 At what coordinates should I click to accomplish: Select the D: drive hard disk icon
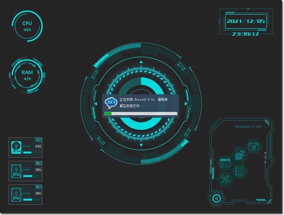click(x=17, y=172)
